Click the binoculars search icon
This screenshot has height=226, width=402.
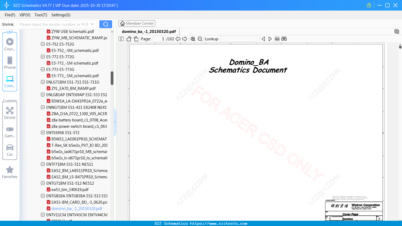click(x=284, y=39)
